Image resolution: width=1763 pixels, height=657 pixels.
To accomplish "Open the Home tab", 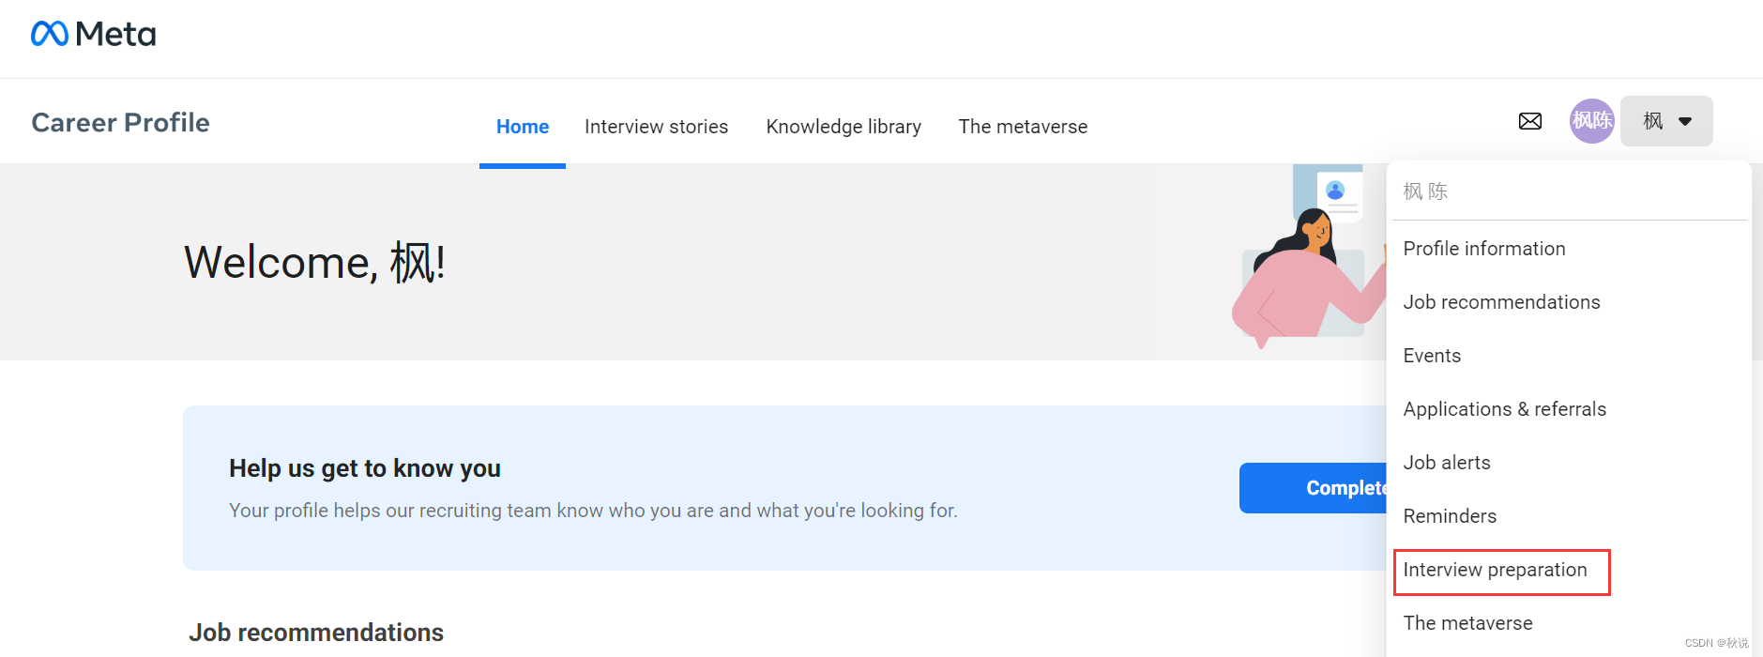I will [x=523, y=127].
